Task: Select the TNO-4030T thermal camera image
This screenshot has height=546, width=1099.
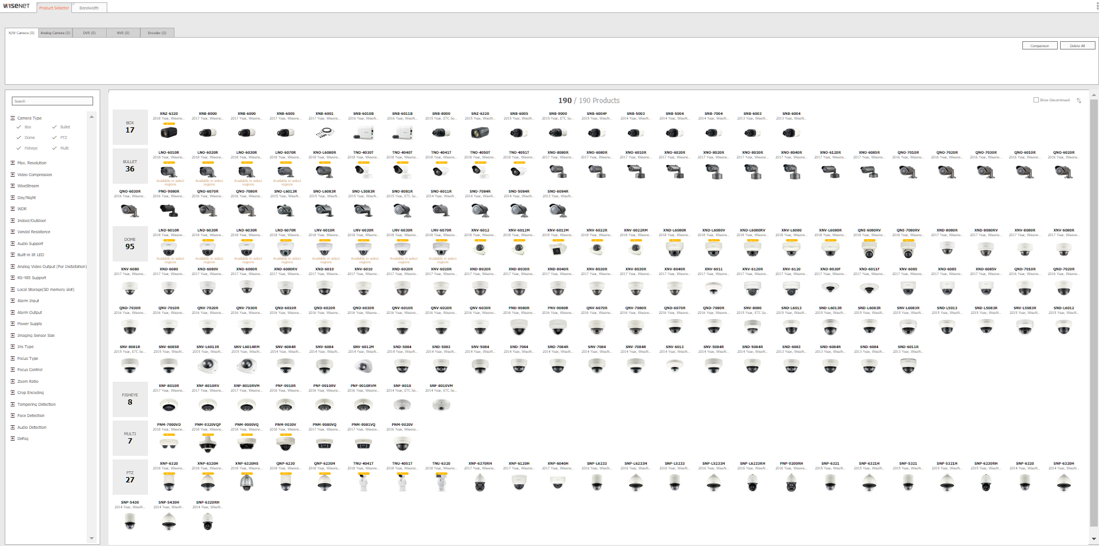Action: (363, 171)
